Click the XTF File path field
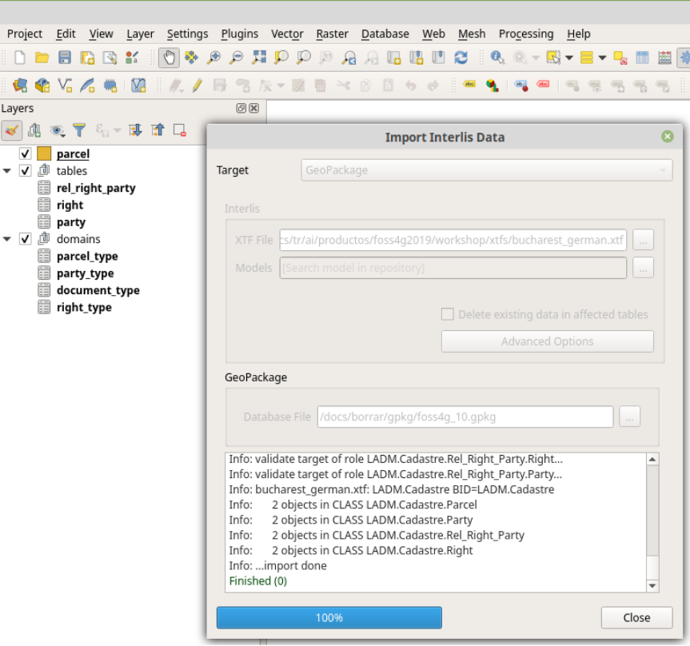690x646 pixels. coord(453,241)
